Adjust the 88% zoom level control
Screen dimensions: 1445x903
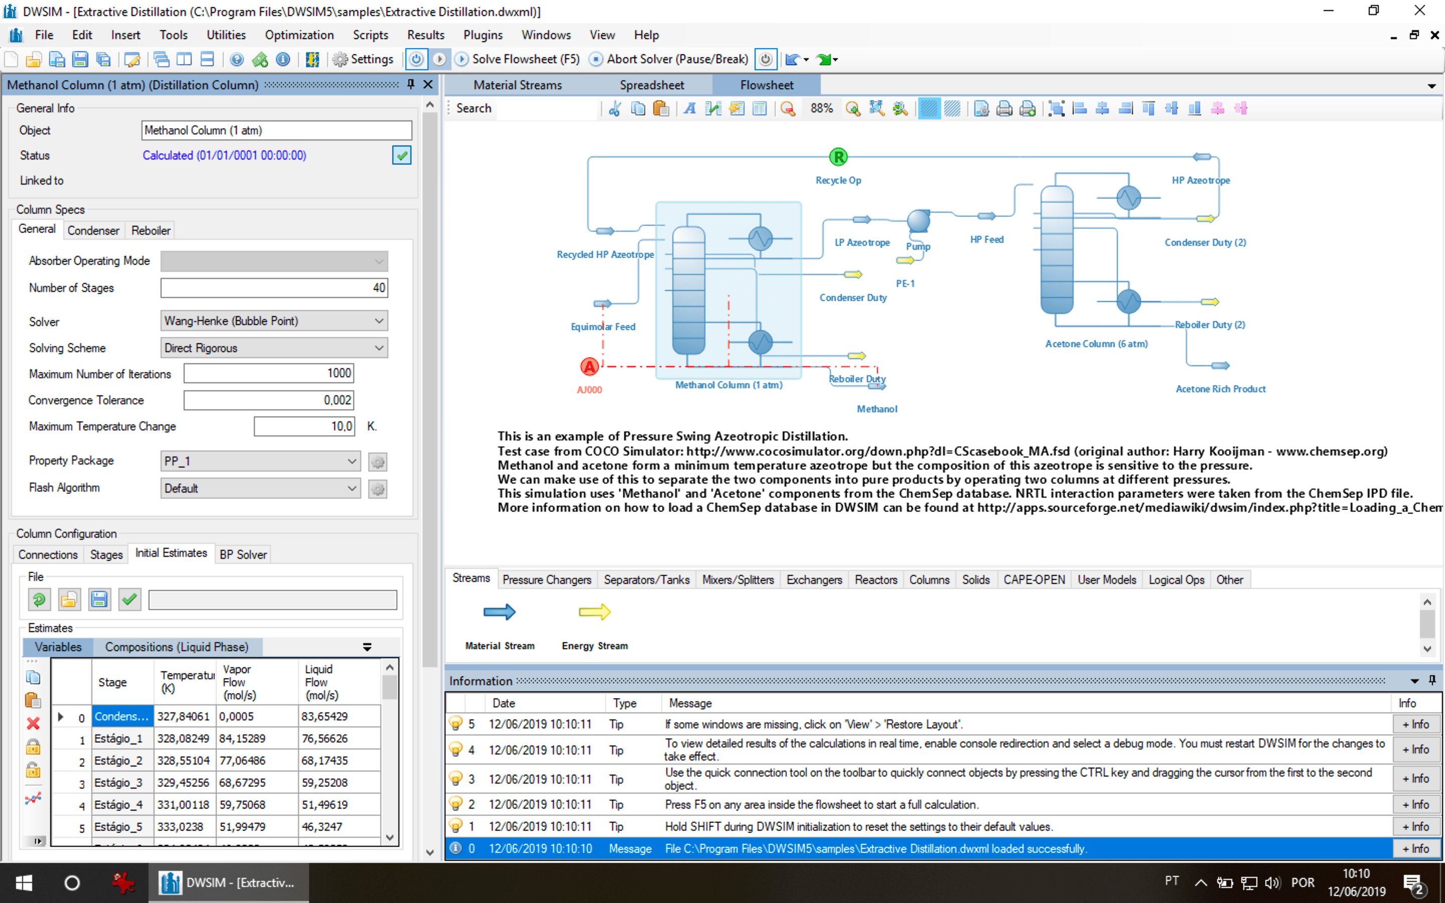click(x=822, y=108)
